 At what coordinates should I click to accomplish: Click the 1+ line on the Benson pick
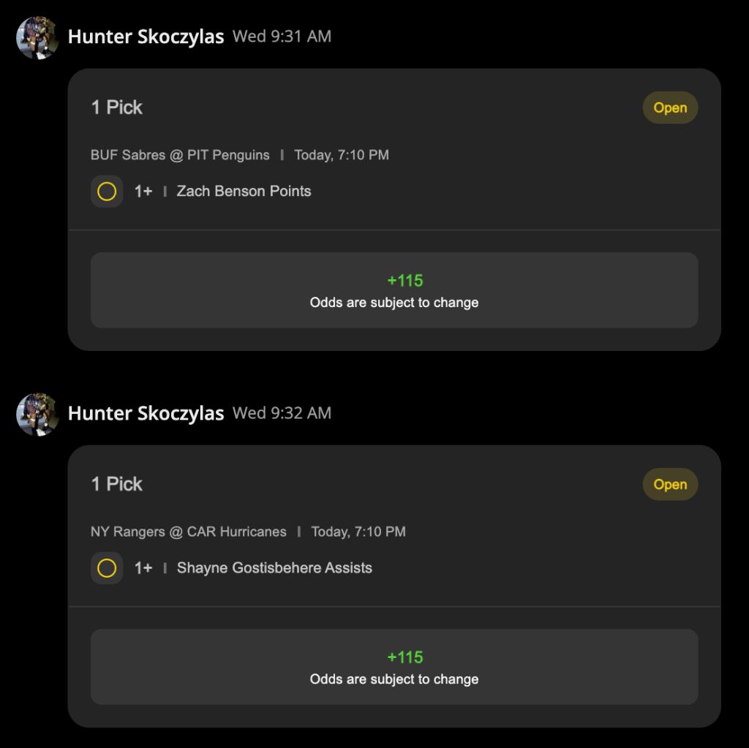(143, 192)
